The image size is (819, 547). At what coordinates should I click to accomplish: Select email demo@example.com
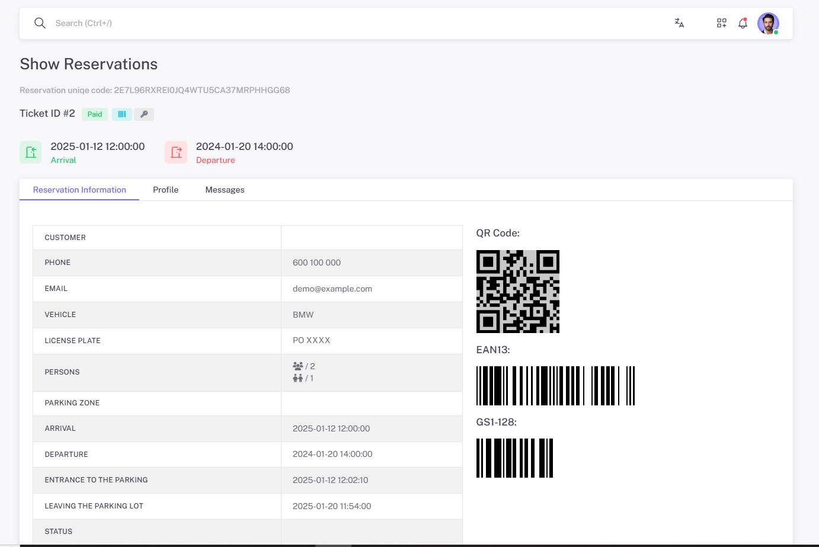pos(332,289)
